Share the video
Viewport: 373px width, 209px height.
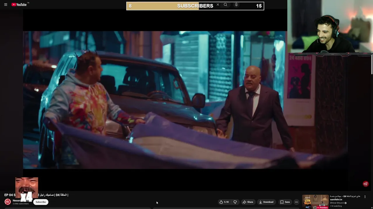click(x=248, y=202)
